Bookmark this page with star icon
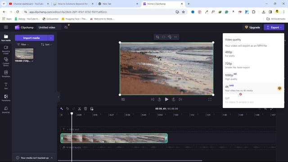The image size is (288, 162). click(183, 12)
